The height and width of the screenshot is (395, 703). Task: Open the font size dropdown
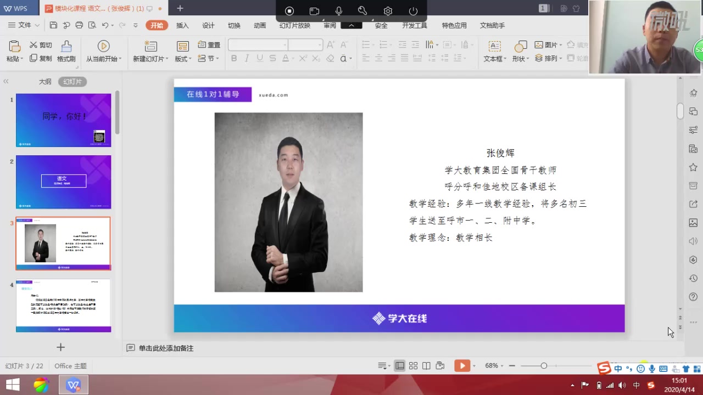319,45
